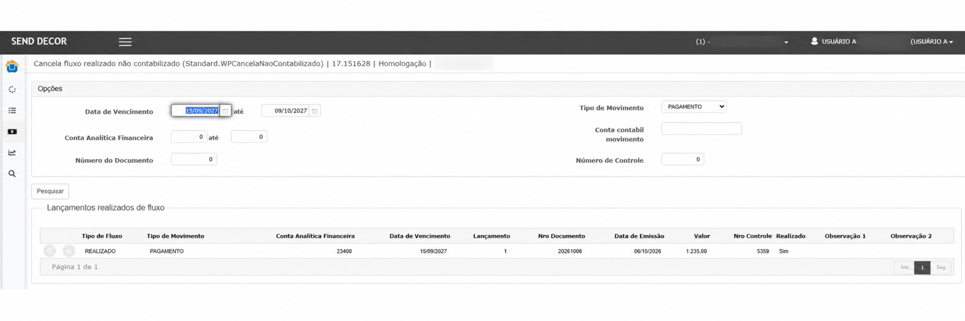Open the chart sidebar icon
Image resolution: width=965 pixels, height=321 pixels.
pos(12,152)
